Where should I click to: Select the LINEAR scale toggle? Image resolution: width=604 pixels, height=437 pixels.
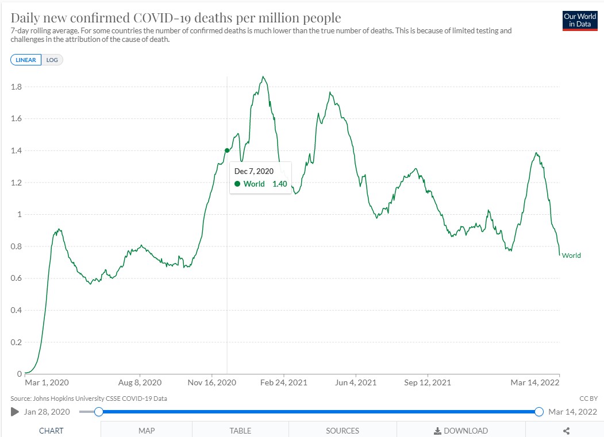point(26,60)
